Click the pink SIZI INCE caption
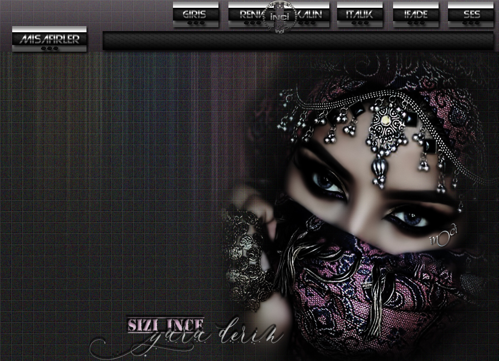499x361 pixels. point(166,324)
